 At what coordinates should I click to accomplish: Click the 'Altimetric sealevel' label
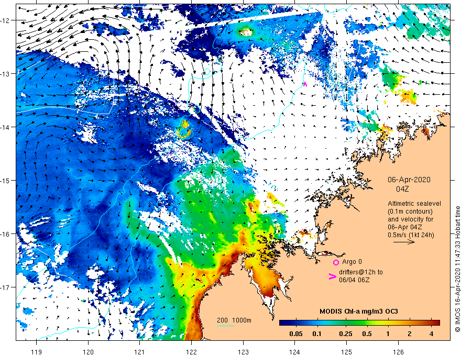[414, 204]
